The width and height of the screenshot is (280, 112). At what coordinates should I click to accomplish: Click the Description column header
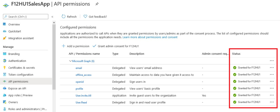tap(137, 54)
